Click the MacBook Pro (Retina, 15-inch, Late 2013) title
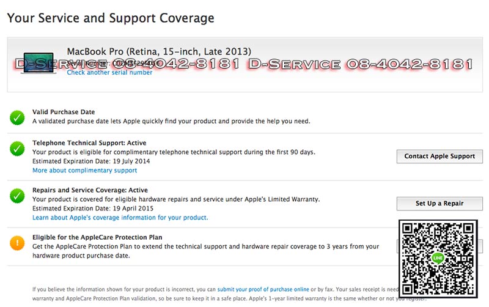The height and width of the screenshot is (307, 489). click(x=159, y=51)
